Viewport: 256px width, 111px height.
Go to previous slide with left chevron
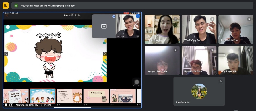[6, 54]
